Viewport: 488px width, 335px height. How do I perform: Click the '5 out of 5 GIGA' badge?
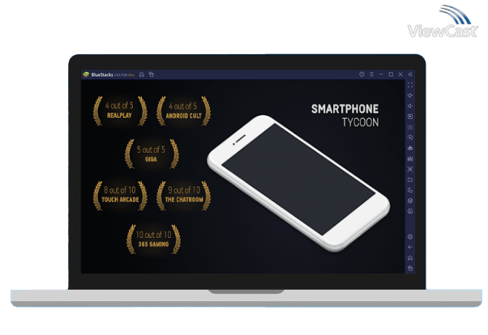[x=152, y=154]
